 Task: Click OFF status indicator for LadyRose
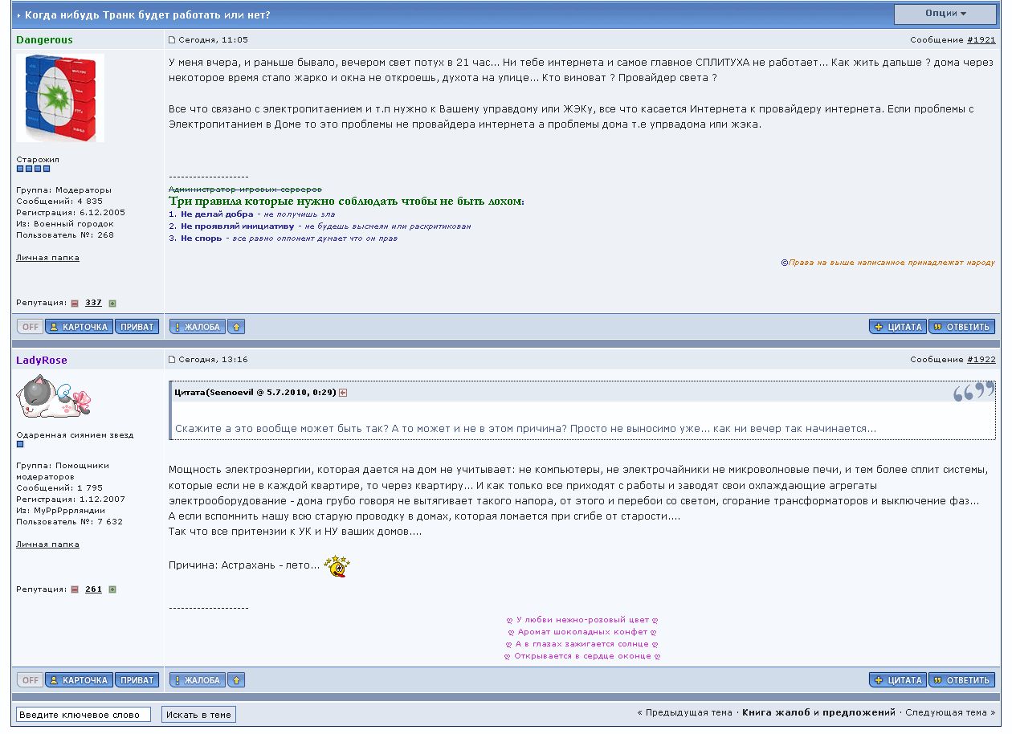(31, 680)
